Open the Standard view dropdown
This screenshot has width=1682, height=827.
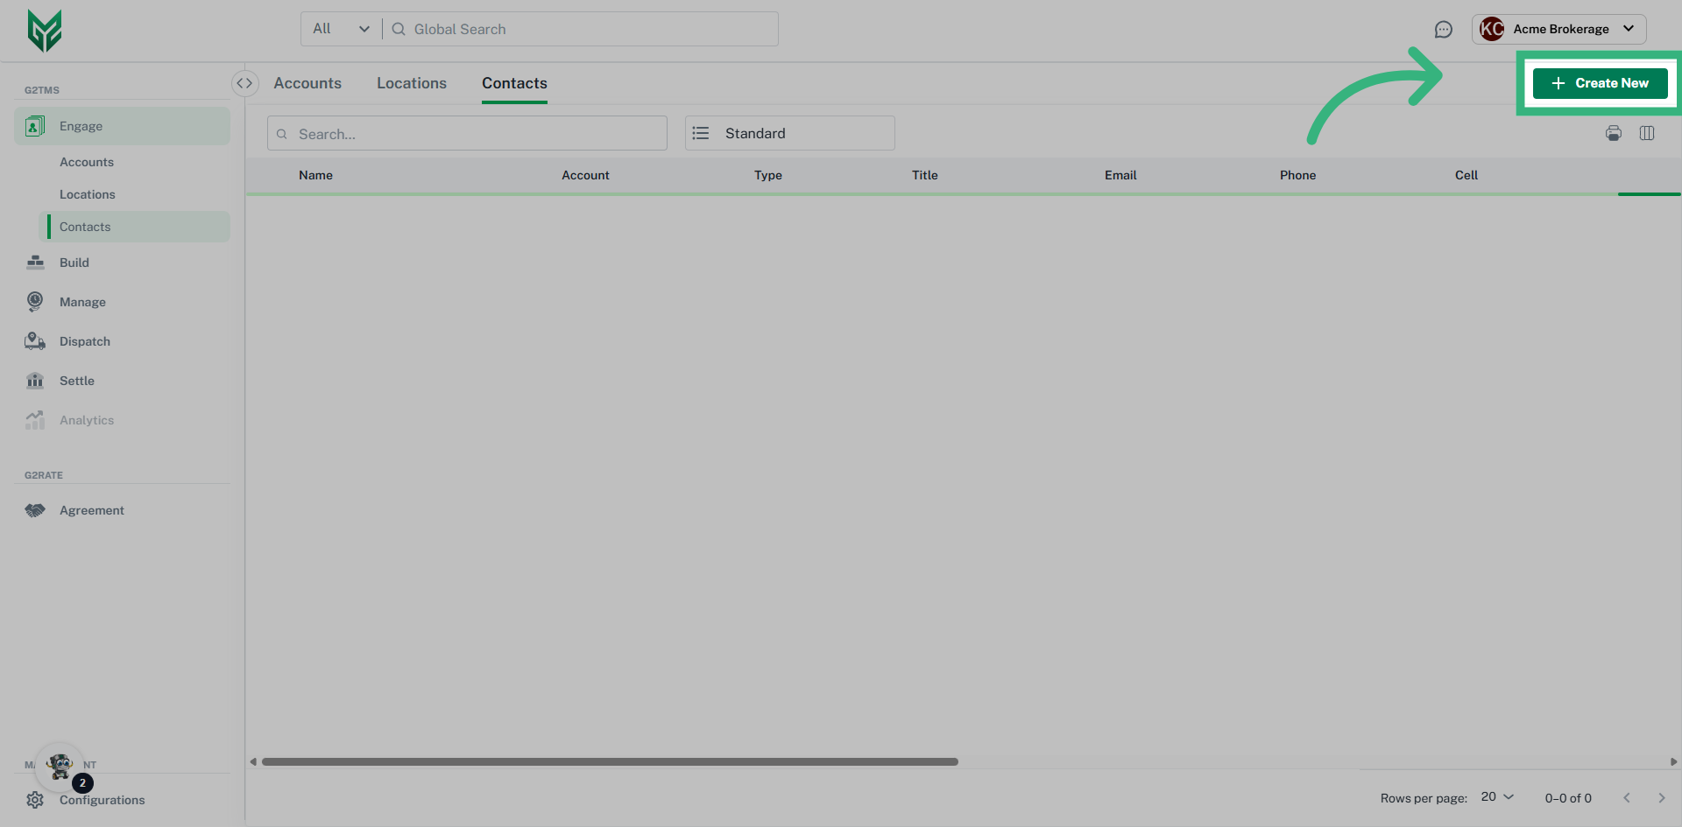790,133
